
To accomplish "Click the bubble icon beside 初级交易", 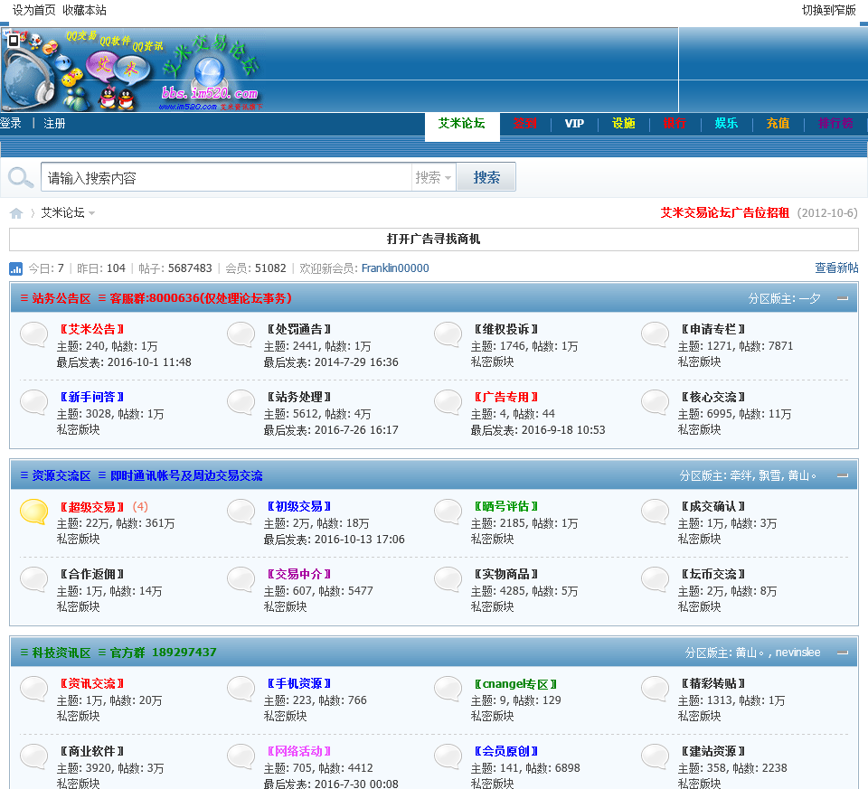I will click(x=241, y=512).
